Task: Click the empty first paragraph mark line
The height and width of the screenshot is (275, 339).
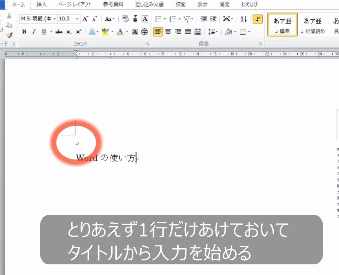Action: click(77, 144)
